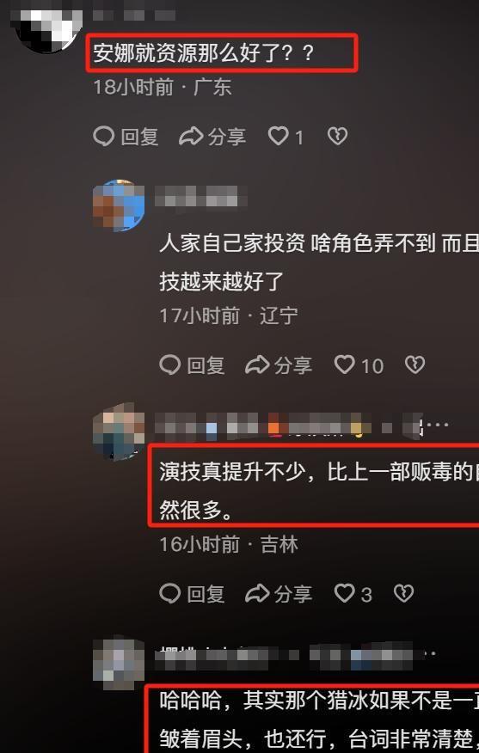Open the 吉林 commenter's avatar

point(119,432)
